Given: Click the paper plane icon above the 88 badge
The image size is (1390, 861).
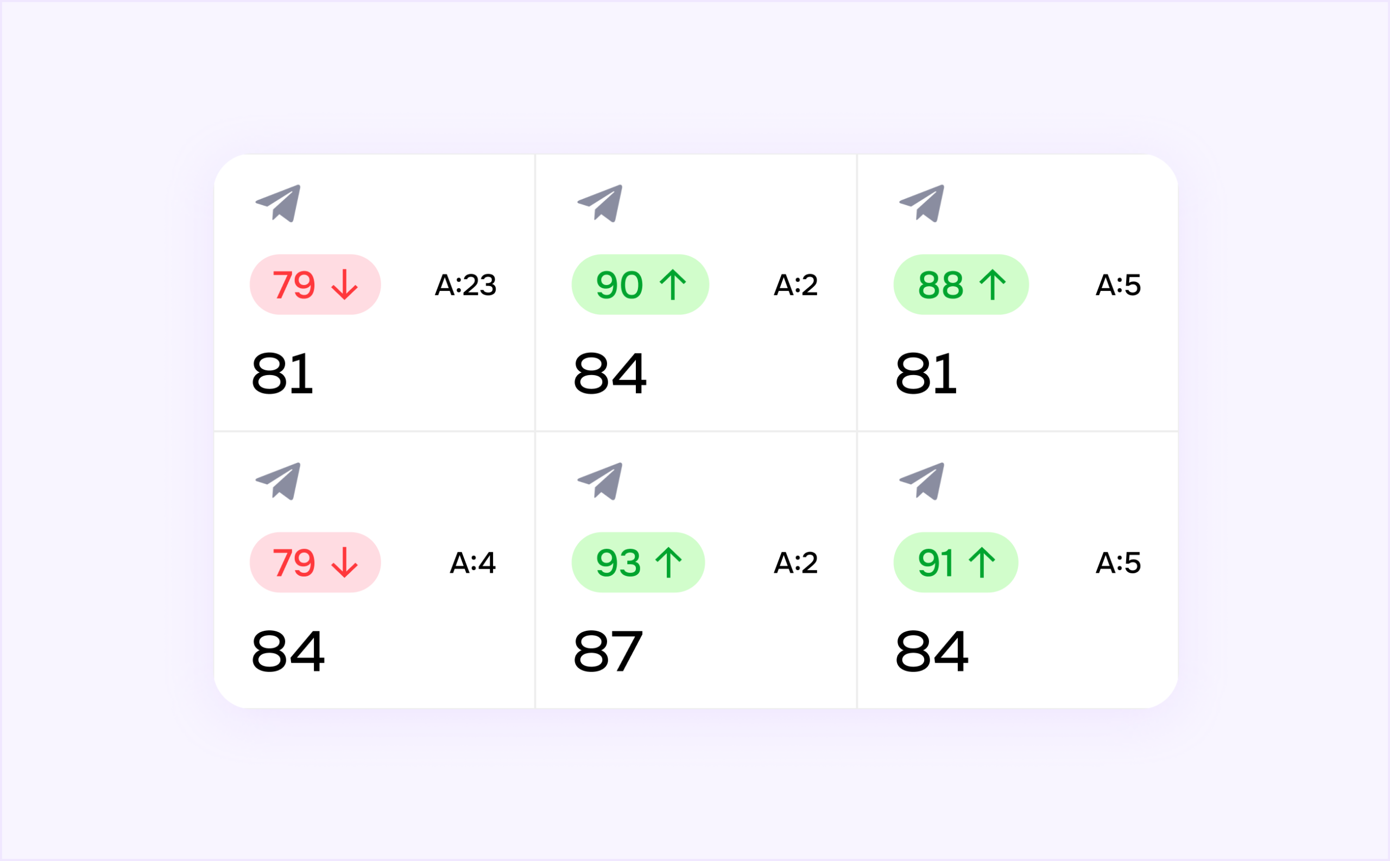Looking at the screenshot, I should click(922, 202).
